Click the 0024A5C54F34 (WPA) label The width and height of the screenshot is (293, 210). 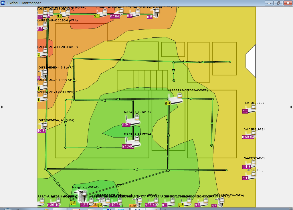click(x=229, y=195)
